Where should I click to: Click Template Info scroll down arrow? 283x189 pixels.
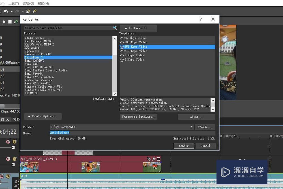[x=213, y=109]
